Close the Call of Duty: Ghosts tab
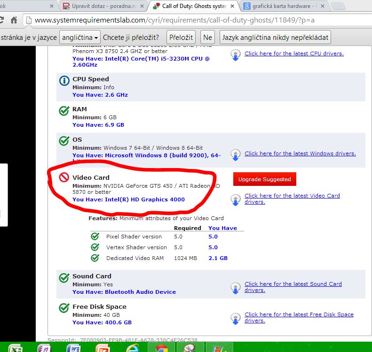Image resolution: width=372 pixels, height=352 pixels. point(232,6)
